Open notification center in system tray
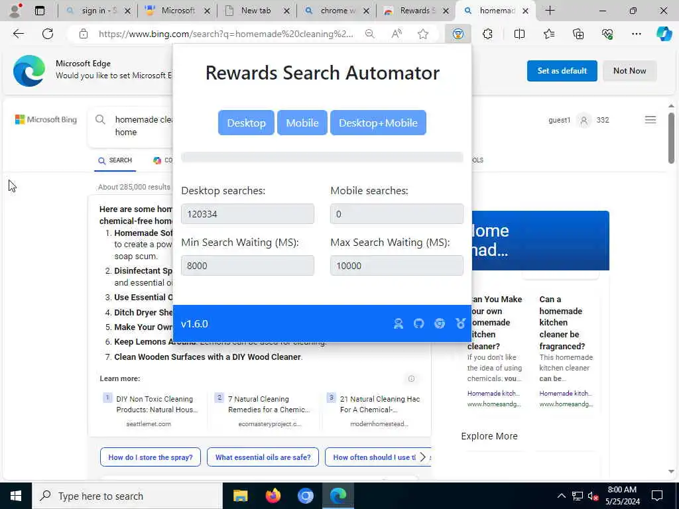The image size is (679, 509). tap(657, 496)
